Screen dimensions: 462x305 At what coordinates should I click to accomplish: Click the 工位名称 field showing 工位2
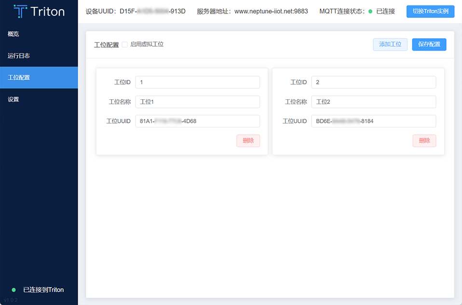click(373, 102)
